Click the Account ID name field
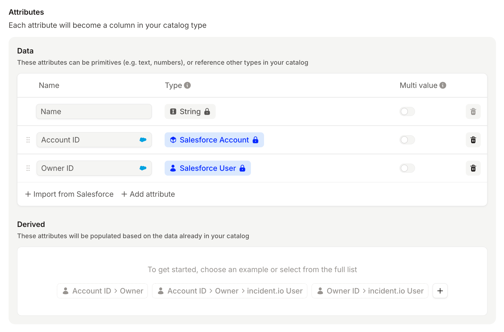Viewport: 504px width, 332px height. 94,140
